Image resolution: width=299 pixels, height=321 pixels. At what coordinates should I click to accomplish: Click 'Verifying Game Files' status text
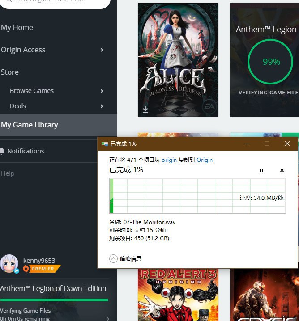tap(25, 311)
